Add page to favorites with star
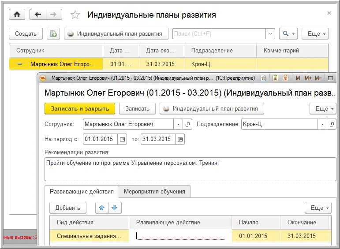Image resolution: width=340 pixels, height=249 pixels. pyautogui.click(x=75, y=15)
